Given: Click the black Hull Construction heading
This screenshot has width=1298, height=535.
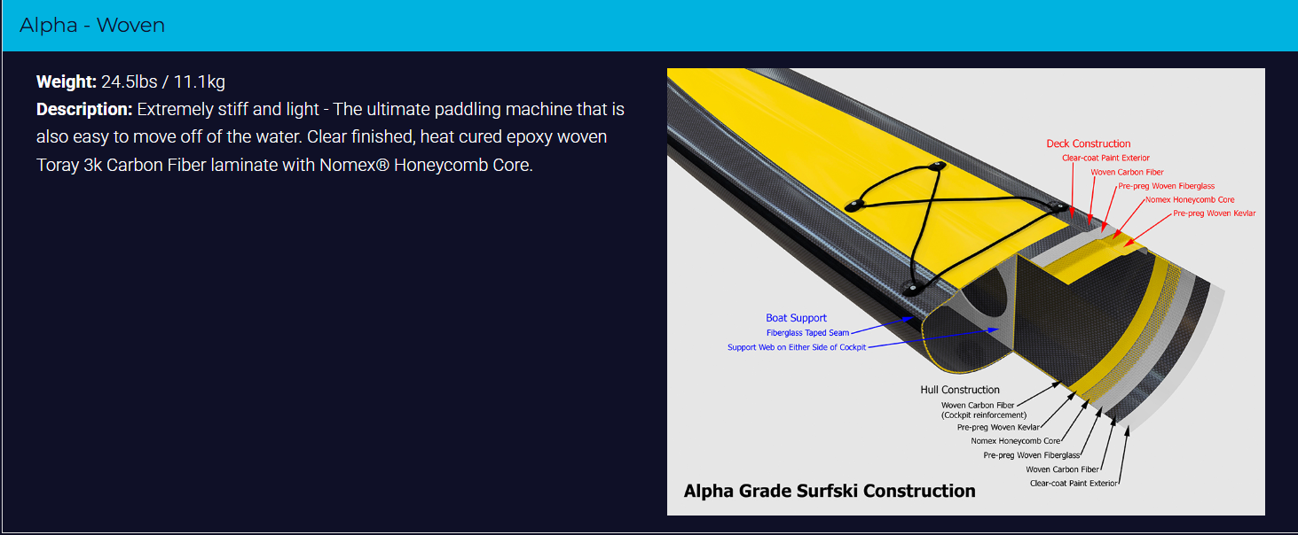Looking at the screenshot, I should [959, 390].
